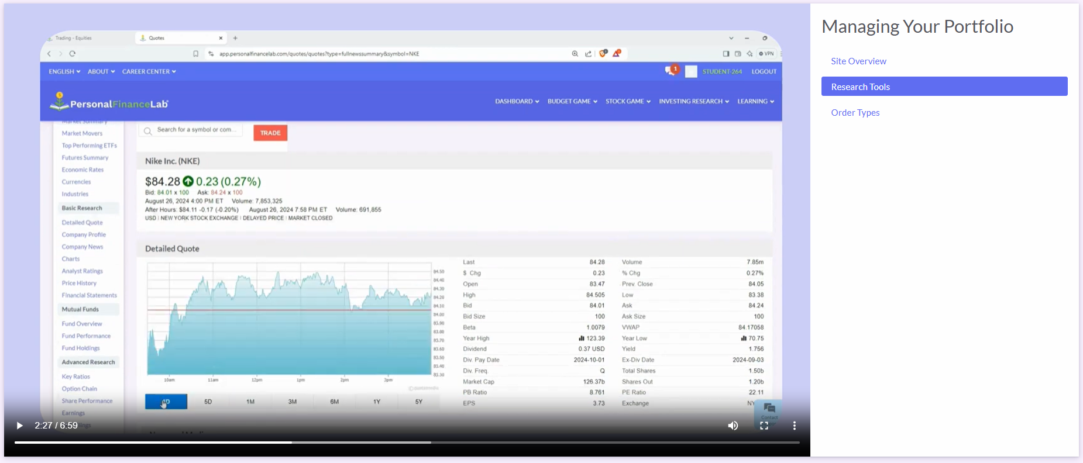
Task: Open Company Profile in the sidebar
Action: [84, 235]
